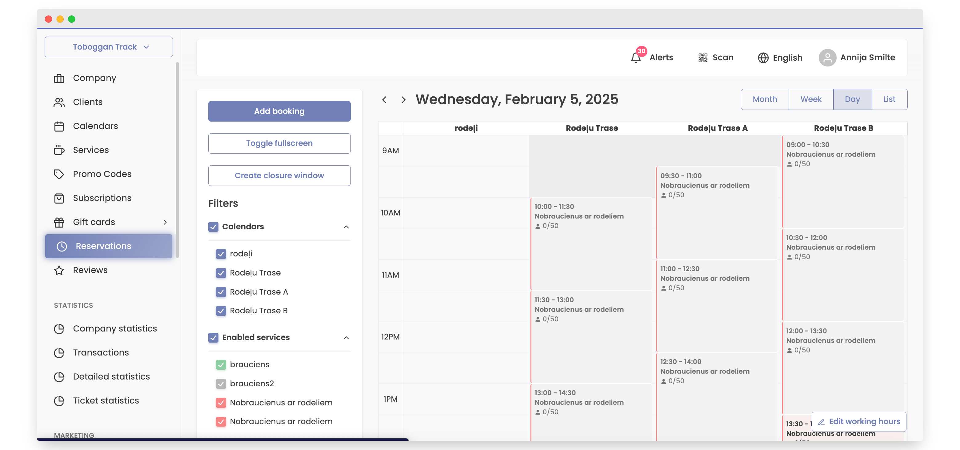Open the 10:00 - 11:30 Rodeļu Trase slot
The image size is (960, 450).
pos(591,242)
